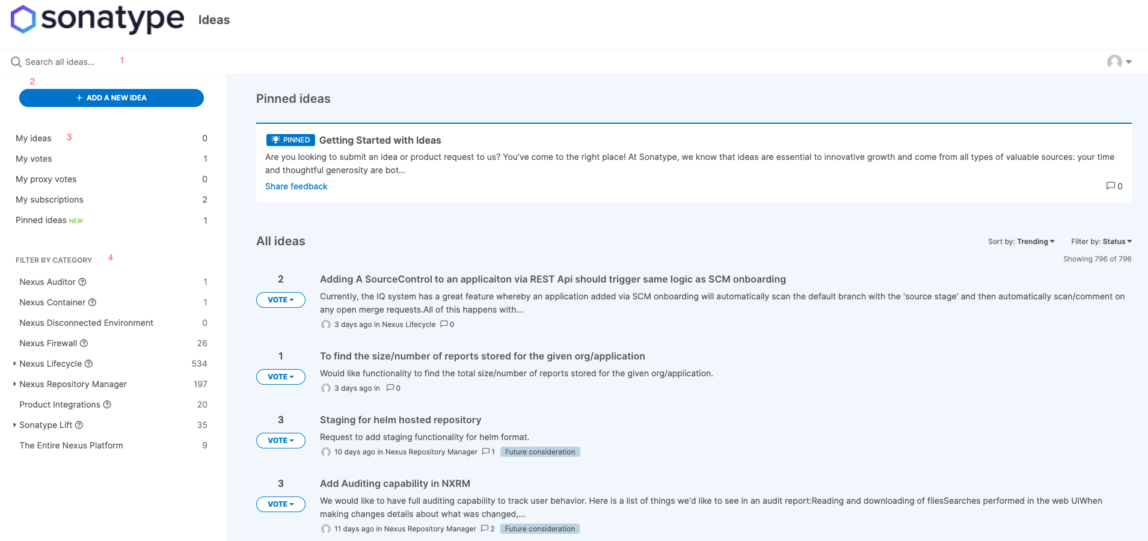Click help icon next to Sonatype Lift
This screenshot has height=541, width=1148.
click(79, 425)
